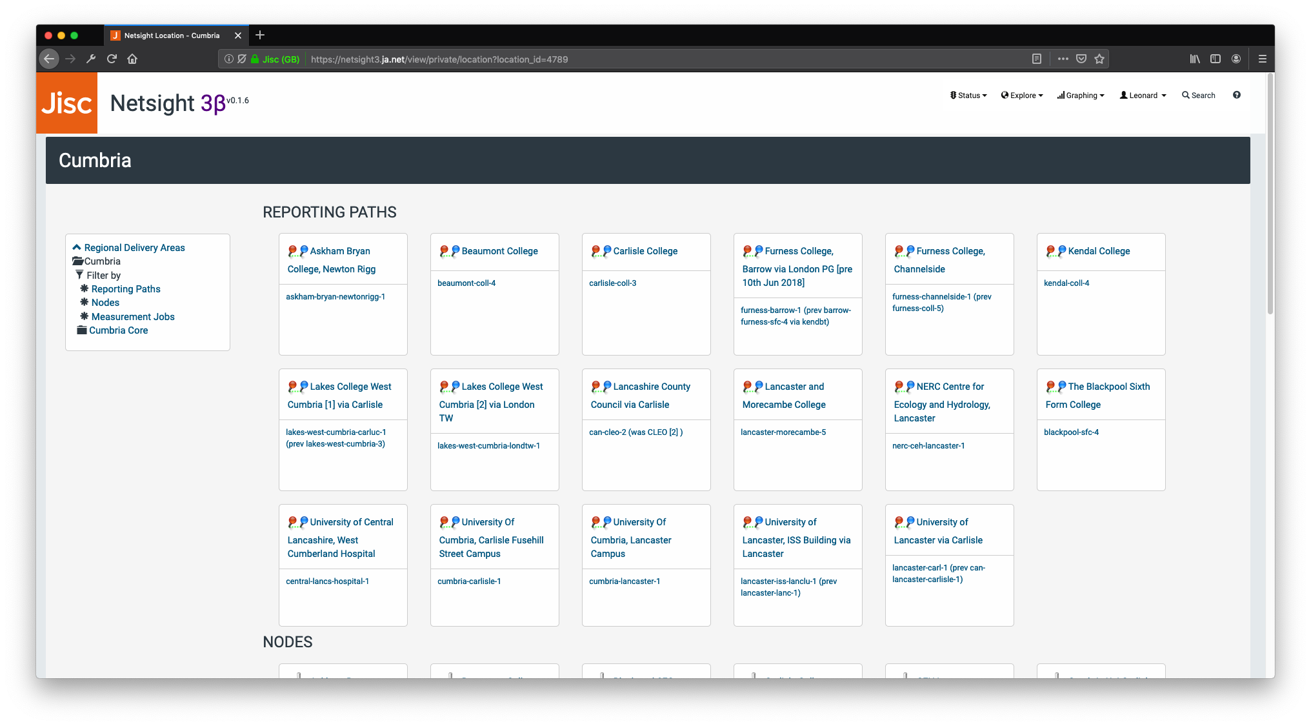
Task: Reload the current page
Action: pyautogui.click(x=112, y=59)
